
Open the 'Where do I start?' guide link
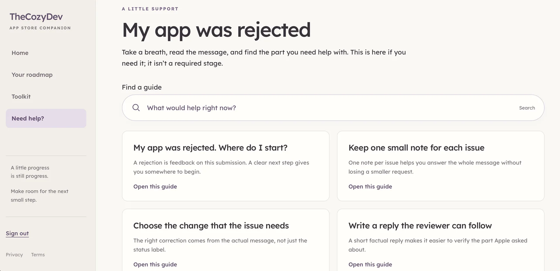click(x=155, y=186)
